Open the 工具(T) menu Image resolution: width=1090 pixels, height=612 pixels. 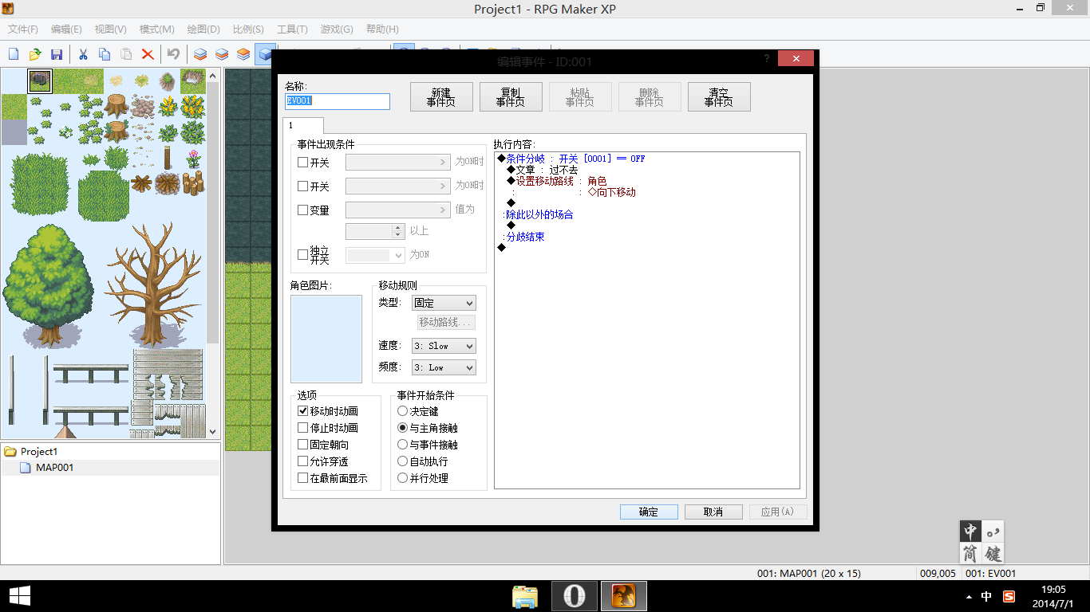[x=292, y=29]
